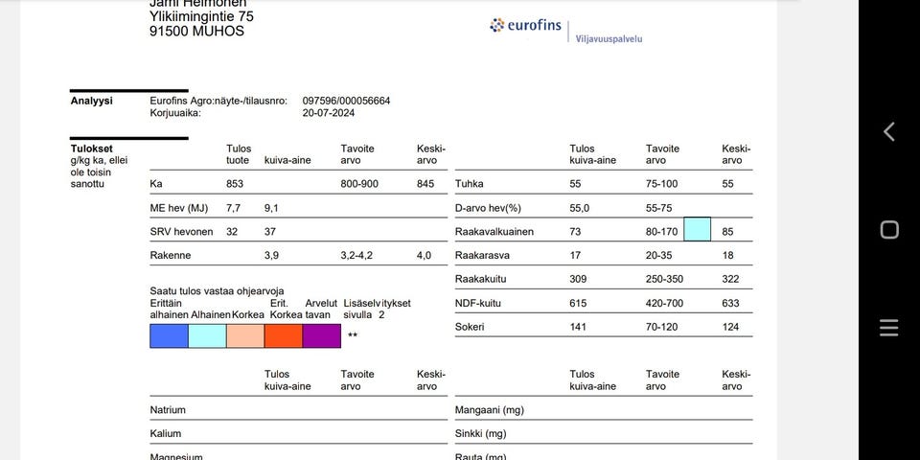This screenshot has width=920, height=460.
Task: Click the 'Sokeri' row label
Action: coord(470,328)
